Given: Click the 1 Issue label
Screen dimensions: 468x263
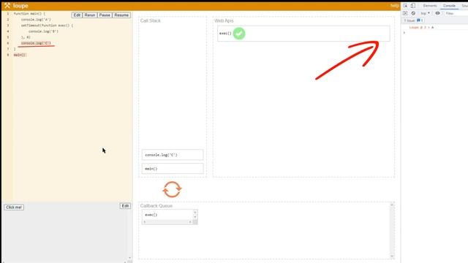Looking at the screenshot, I should (x=409, y=20).
